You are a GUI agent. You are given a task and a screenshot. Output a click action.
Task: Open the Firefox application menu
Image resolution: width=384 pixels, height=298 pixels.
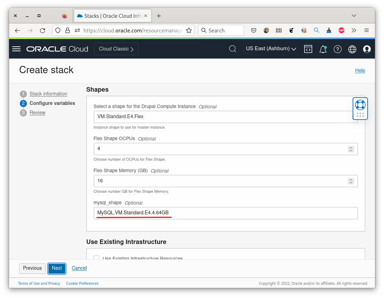click(x=366, y=30)
